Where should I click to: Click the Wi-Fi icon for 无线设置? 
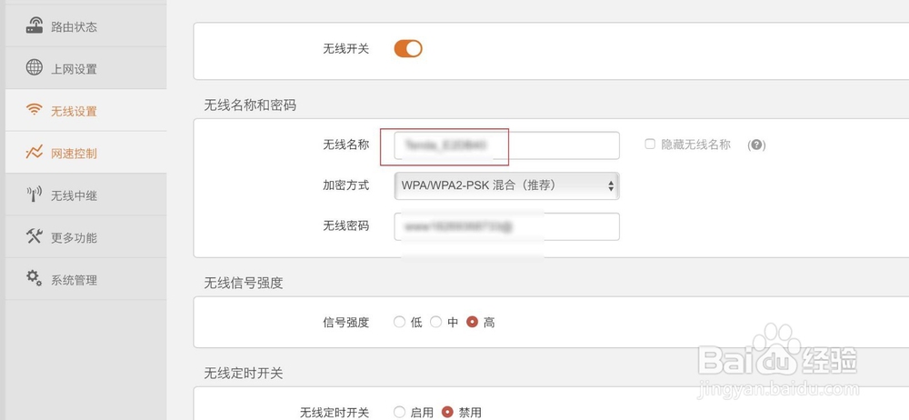click(x=35, y=110)
